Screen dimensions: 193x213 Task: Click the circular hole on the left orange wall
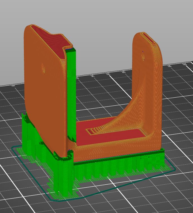pos(43,68)
